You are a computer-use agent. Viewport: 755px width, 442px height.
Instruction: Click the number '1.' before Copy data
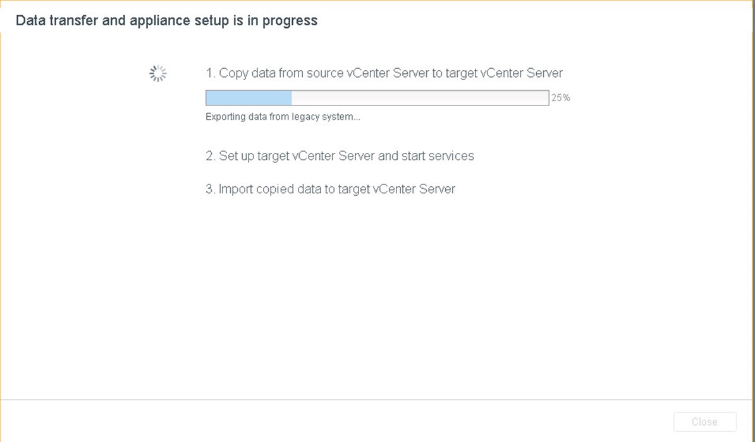click(211, 73)
